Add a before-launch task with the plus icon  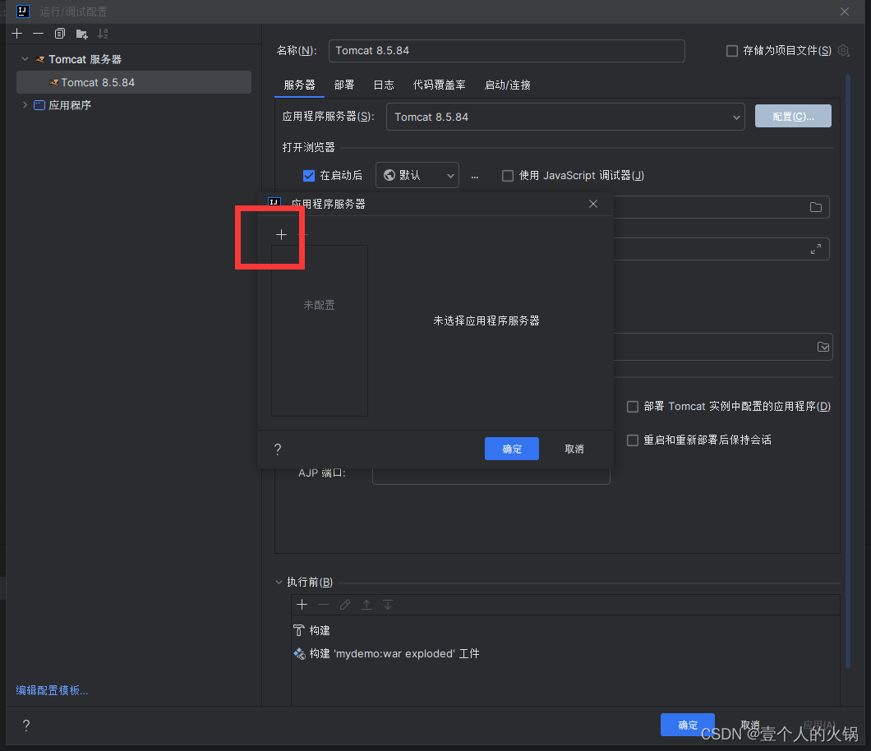click(302, 605)
